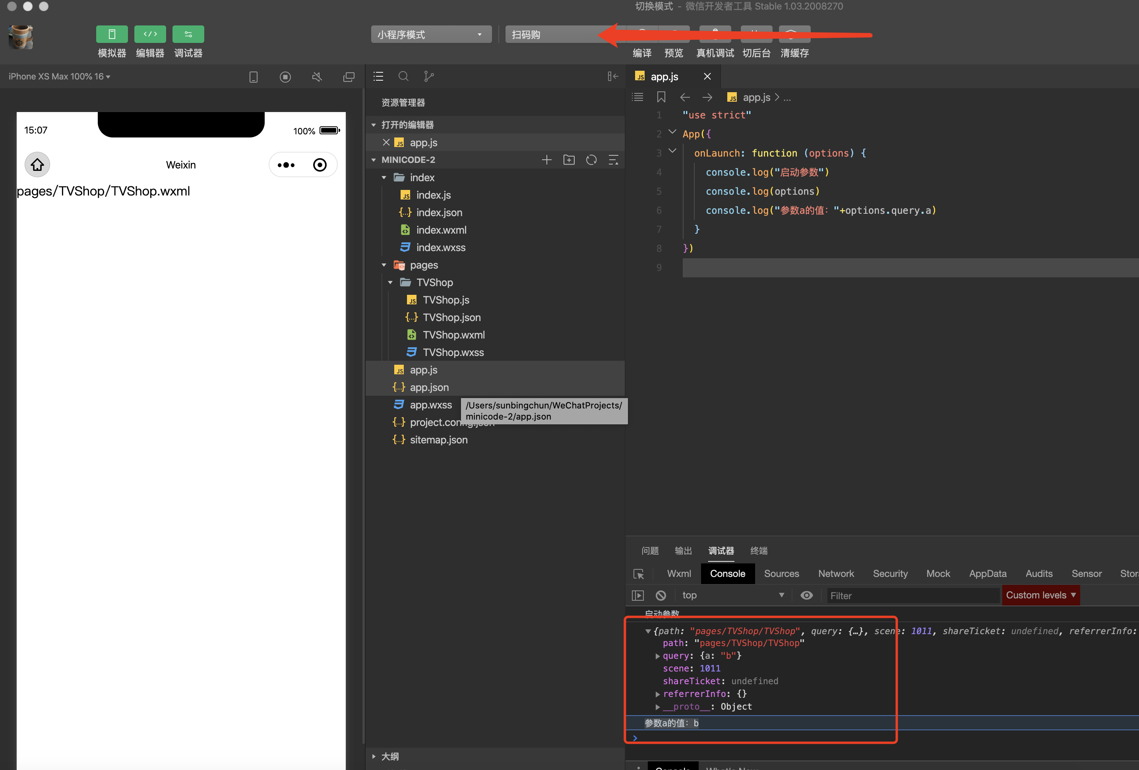Screen dimensions: 1139x770
Task: Click the element inspector icon
Action: pos(638,574)
